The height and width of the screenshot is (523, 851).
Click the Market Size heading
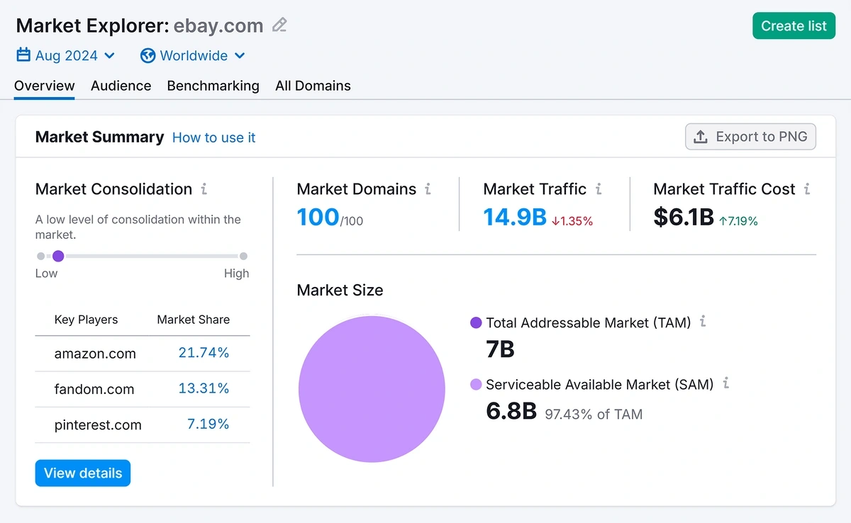[x=340, y=290]
